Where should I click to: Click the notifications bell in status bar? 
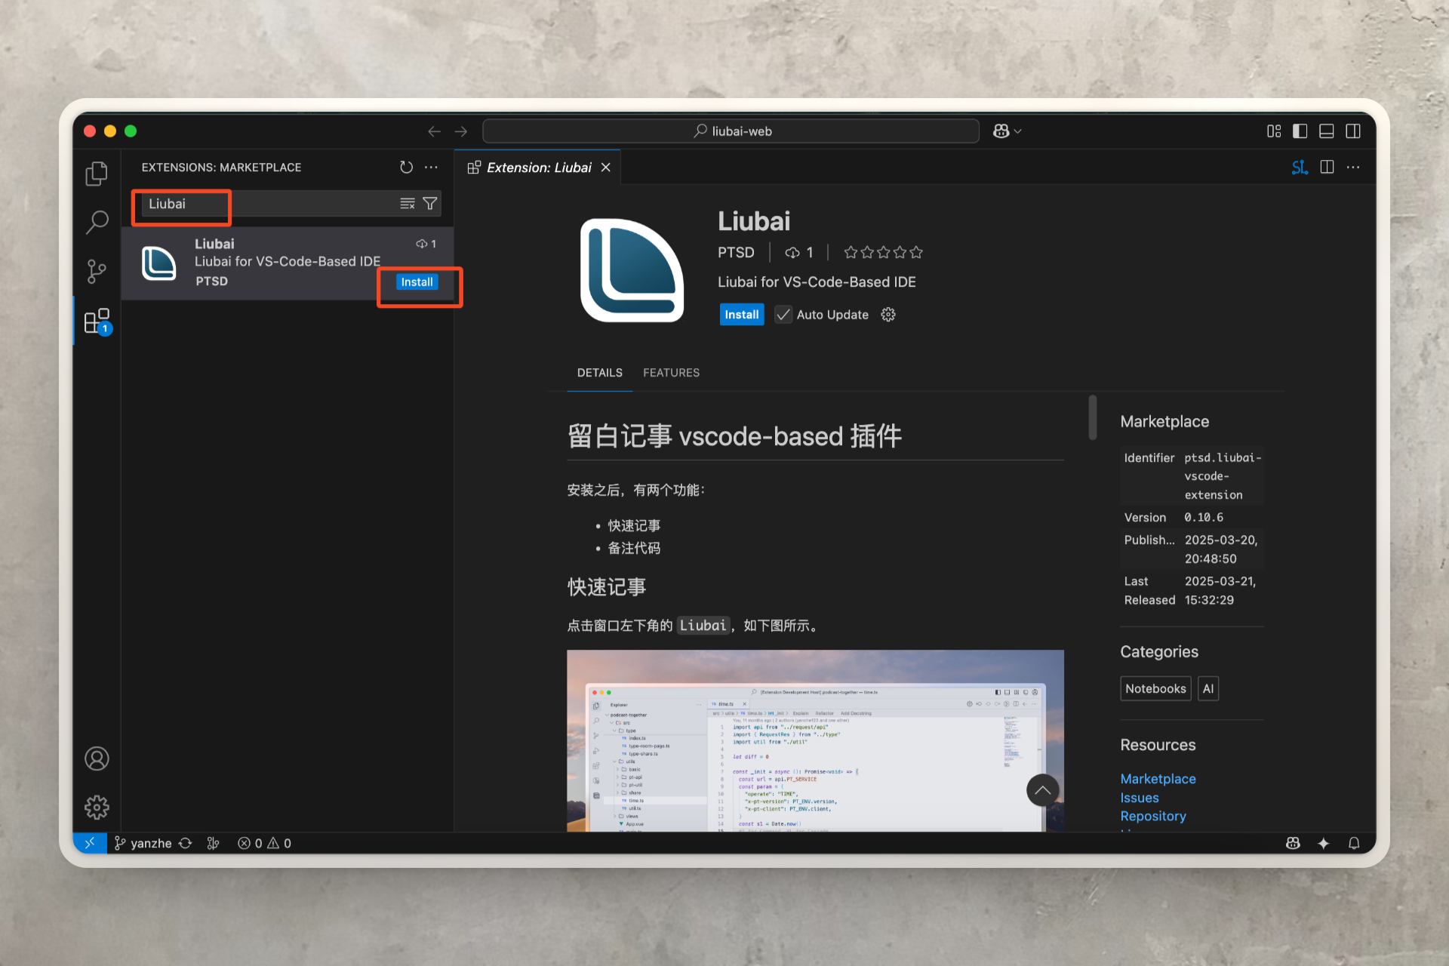[x=1354, y=843]
